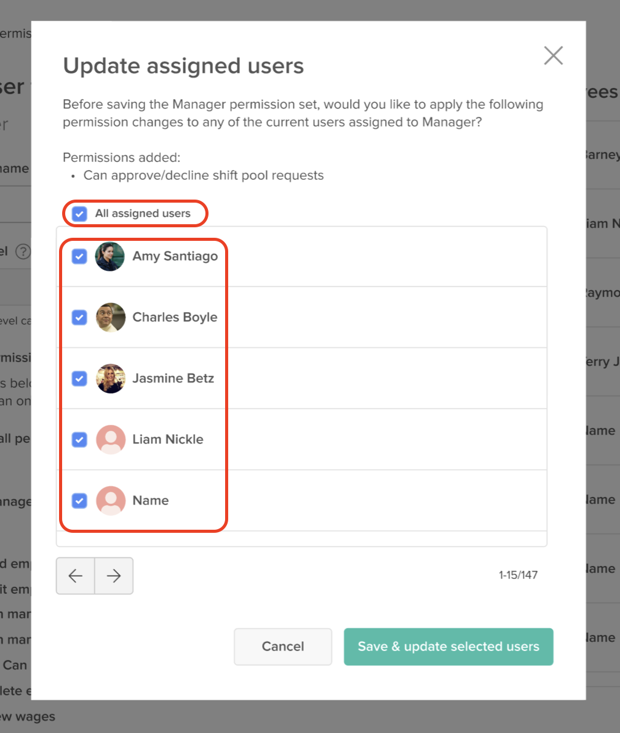Deselect Charles Boyle's checkbox
The image size is (620, 733).
[x=79, y=317]
